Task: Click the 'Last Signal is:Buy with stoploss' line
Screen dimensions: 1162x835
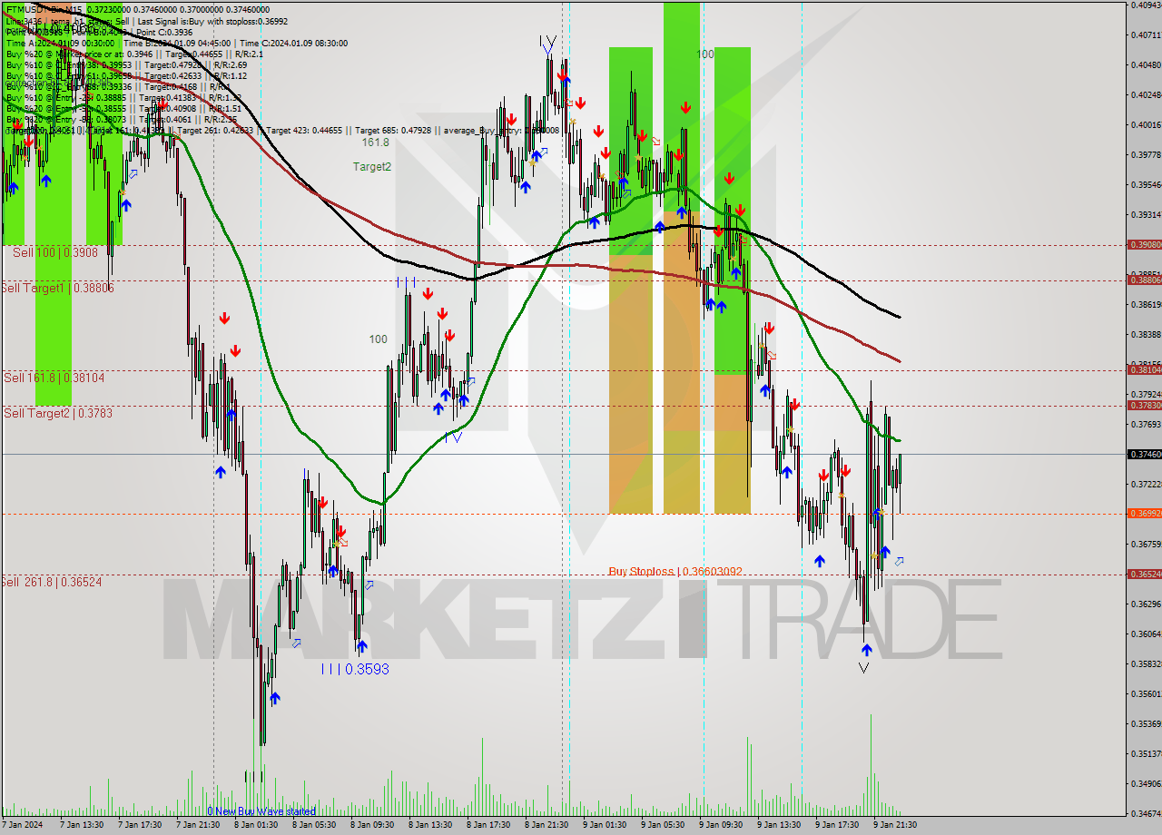Action: pos(212,21)
